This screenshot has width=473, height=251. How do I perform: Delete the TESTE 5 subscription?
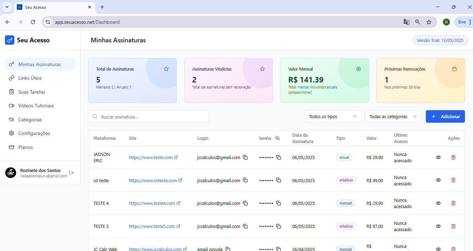453,226
